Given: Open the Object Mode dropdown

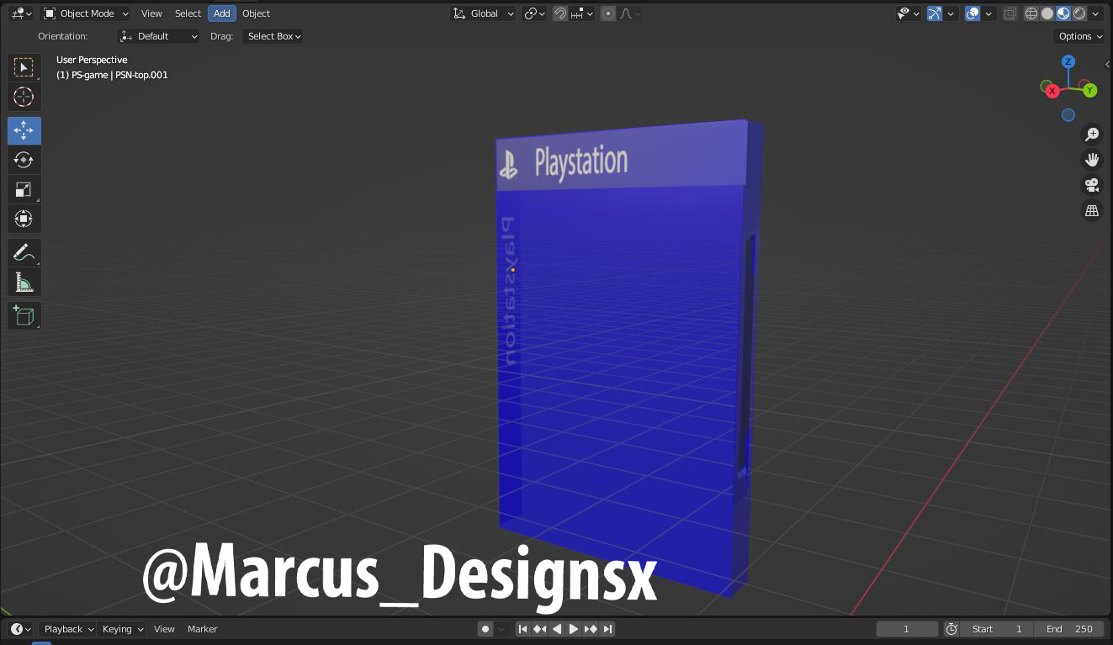Looking at the screenshot, I should (x=86, y=13).
